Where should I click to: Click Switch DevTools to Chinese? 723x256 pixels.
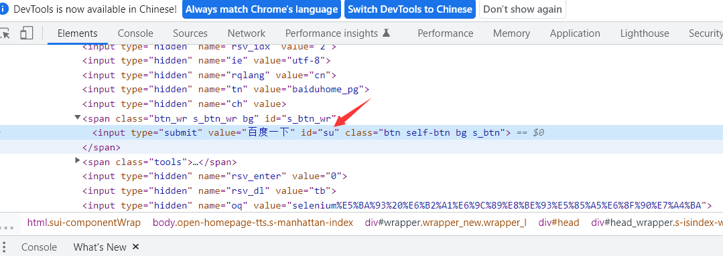(x=410, y=9)
